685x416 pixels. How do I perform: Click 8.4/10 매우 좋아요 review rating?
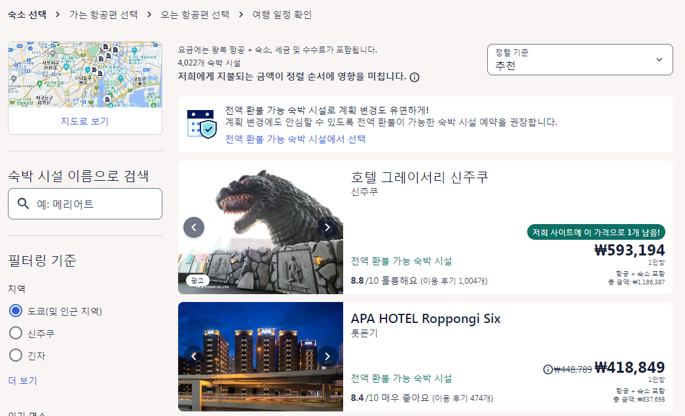pos(422,398)
